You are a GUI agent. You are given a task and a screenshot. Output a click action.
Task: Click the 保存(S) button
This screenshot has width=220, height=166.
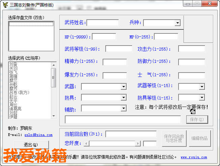pos(197,119)
